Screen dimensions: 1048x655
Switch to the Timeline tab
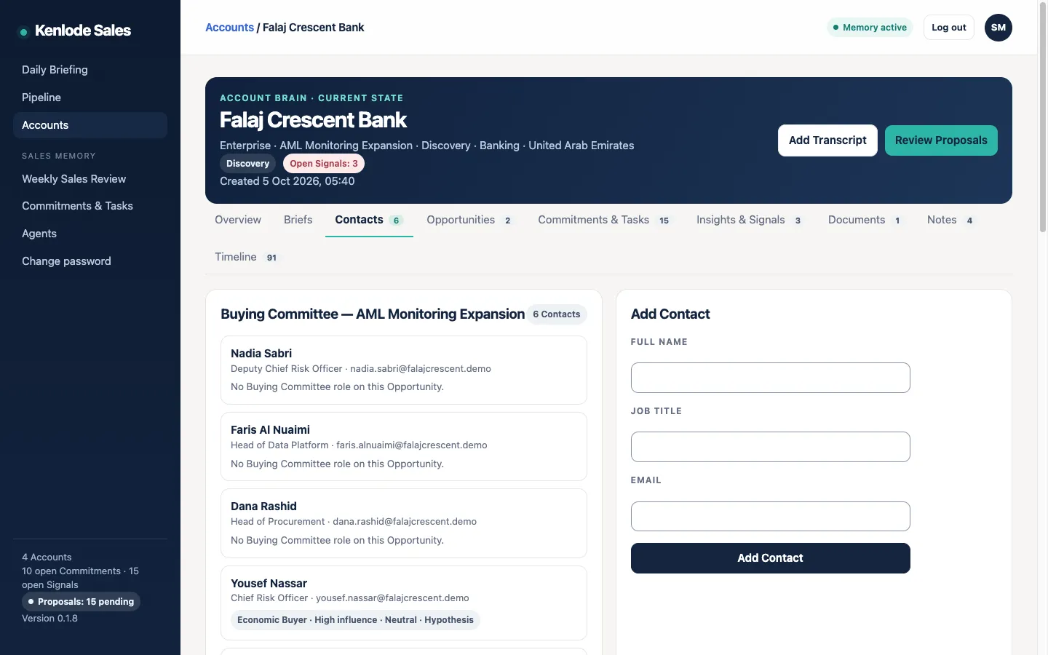pyautogui.click(x=246, y=257)
